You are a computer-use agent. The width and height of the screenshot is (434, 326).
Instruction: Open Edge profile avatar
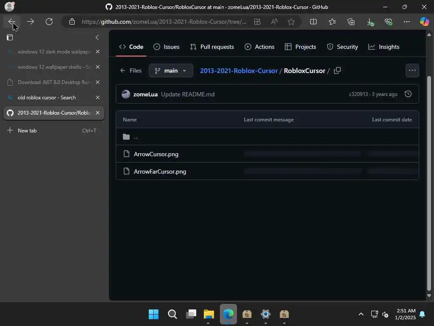coord(9,6)
